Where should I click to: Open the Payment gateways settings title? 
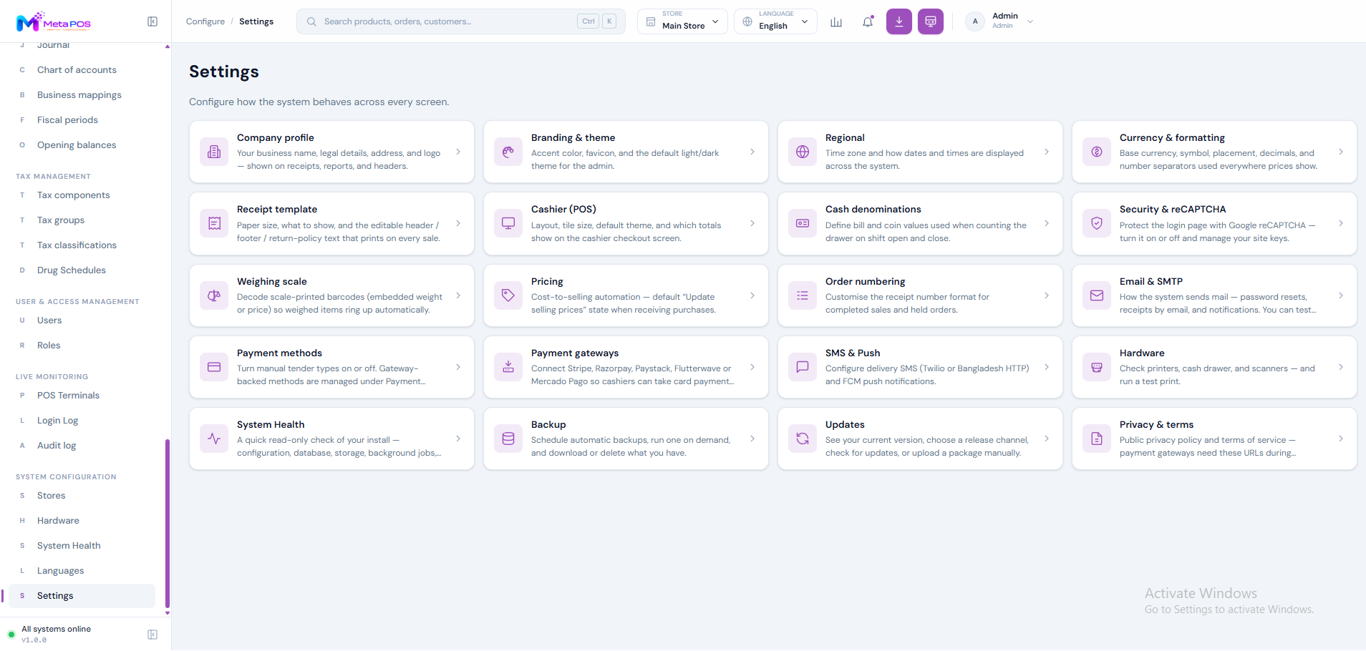coord(575,353)
